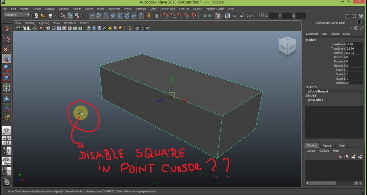This screenshot has width=367, height=195.
Task: Click the four-view quick layout button
Action: click(x=6, y=141)
